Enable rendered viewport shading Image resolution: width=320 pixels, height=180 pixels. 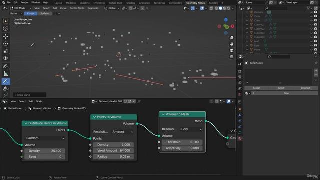(x=229, y=8)
